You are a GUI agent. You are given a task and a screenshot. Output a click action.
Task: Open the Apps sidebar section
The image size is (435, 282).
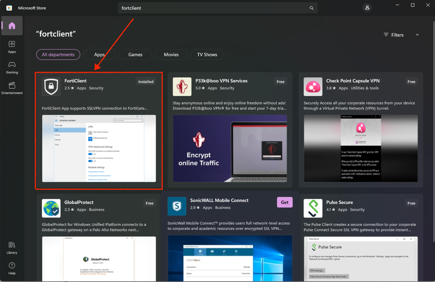point(12,47)
